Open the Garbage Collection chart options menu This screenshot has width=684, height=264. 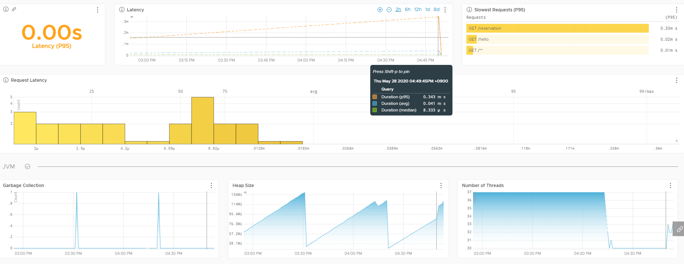click(211, 186)
